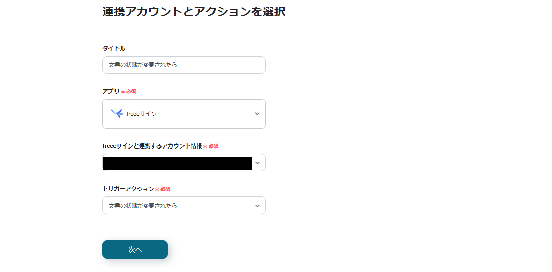Click the blacked-out account value

[177, 163]
